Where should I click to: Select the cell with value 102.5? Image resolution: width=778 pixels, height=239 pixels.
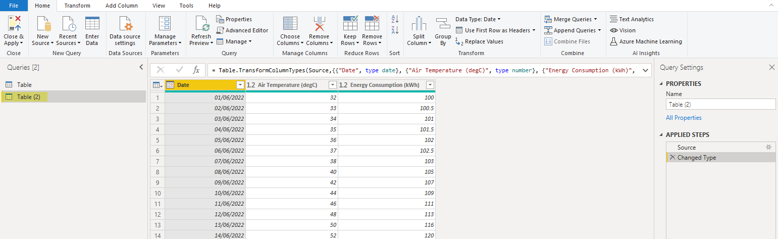(387, 151)
